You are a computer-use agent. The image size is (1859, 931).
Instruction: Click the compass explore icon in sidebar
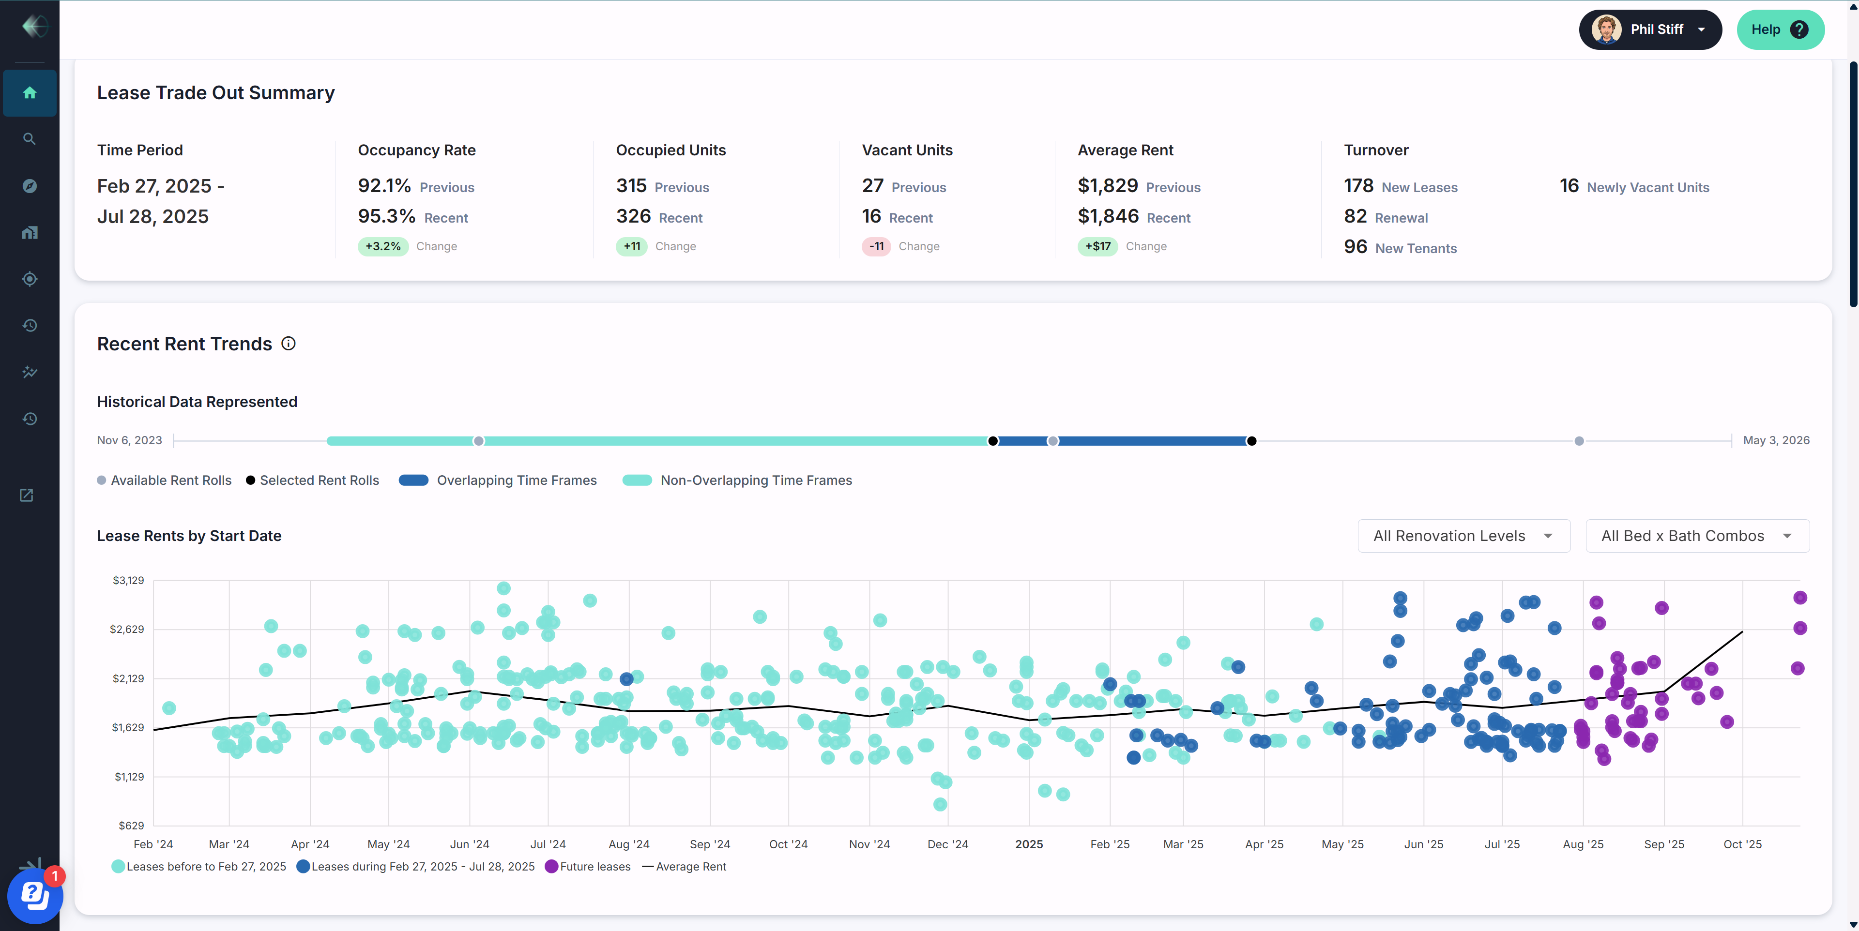[x=30, y=186]
